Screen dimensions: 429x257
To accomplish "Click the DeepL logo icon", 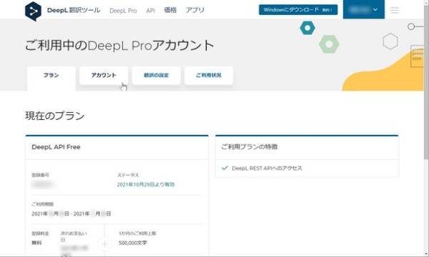I will [33, 11].
